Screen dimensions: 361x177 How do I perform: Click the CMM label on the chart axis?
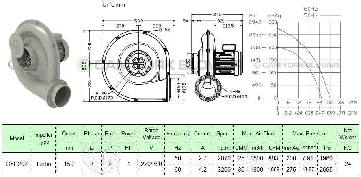click(x=352, y=103)
